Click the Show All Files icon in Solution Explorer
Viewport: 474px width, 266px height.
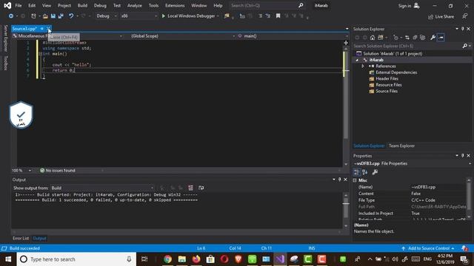point(423,38)
